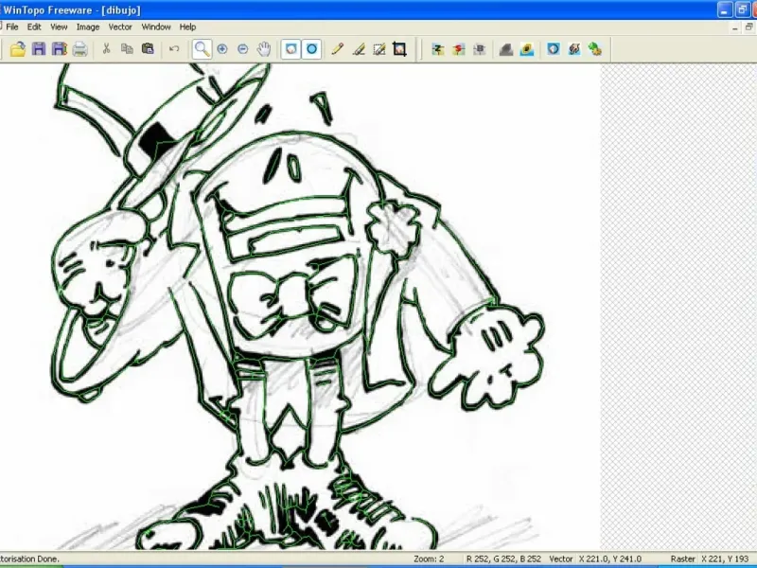Click the bow tie in the drawing
757x568 pixels.
[291, 298]
